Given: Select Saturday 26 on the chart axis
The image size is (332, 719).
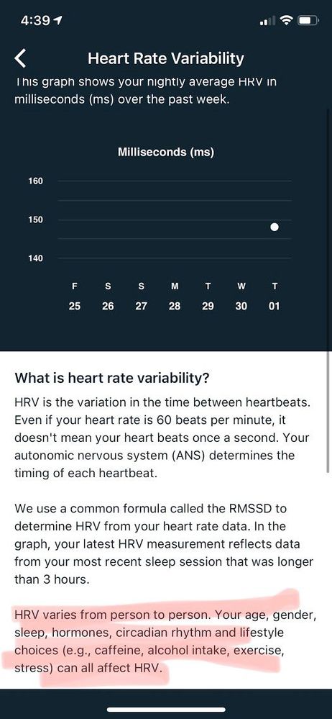Looking at the screenshot, I should point(108,297).
